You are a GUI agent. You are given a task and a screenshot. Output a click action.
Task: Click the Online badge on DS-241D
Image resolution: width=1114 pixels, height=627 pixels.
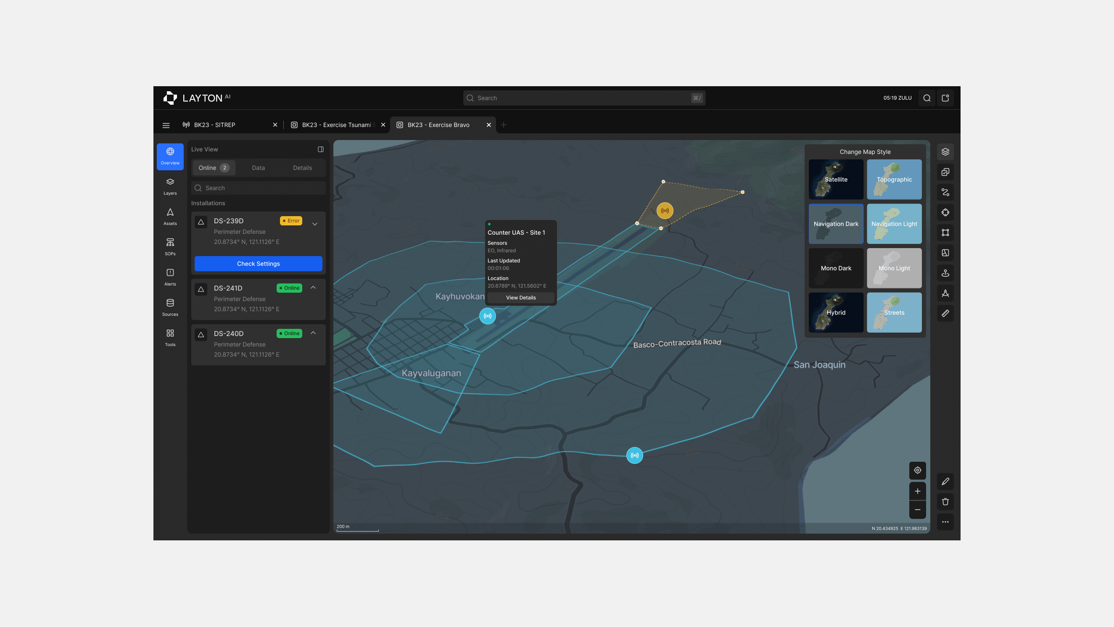point(289,288)
